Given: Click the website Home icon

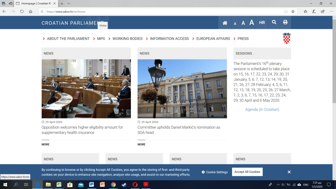Looking at the screenshot, I should (225, 23).
